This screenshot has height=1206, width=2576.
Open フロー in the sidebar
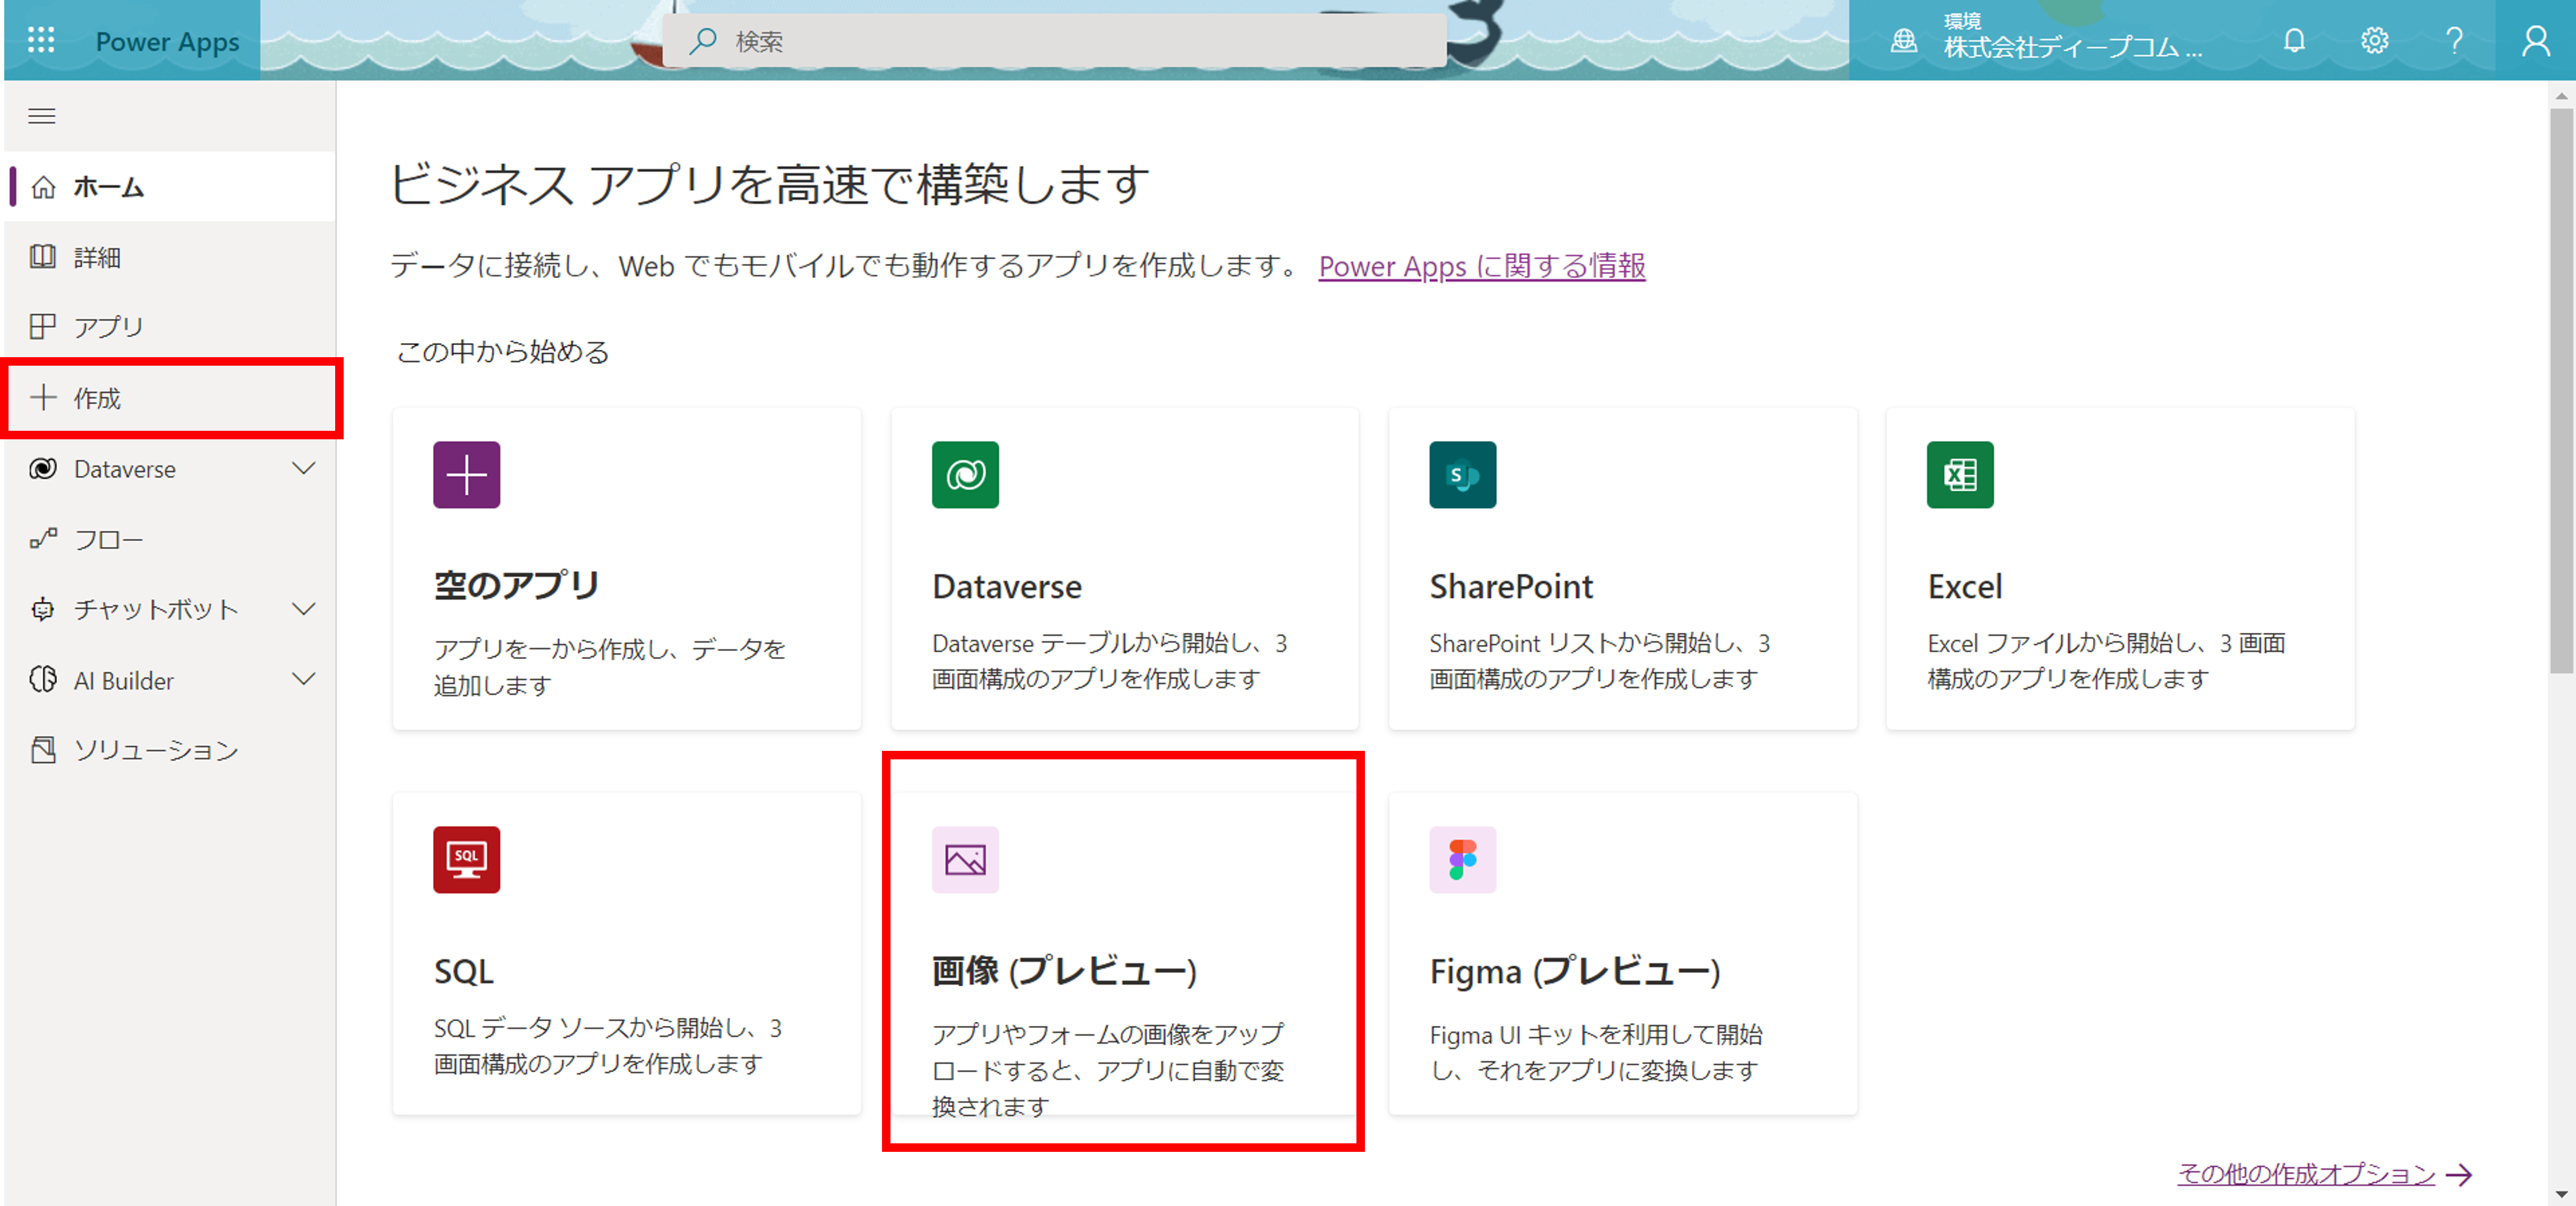click(170, 540)
